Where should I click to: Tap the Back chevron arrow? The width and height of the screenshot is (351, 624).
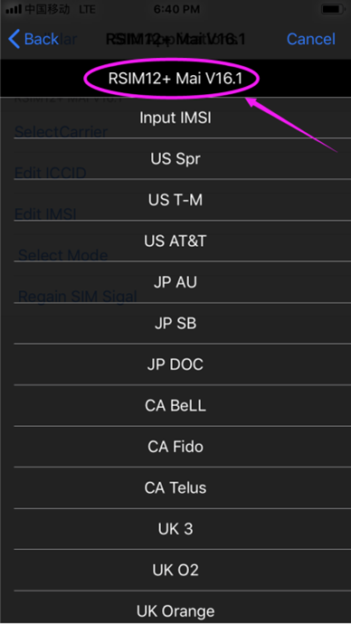click(x=14, y=39)
